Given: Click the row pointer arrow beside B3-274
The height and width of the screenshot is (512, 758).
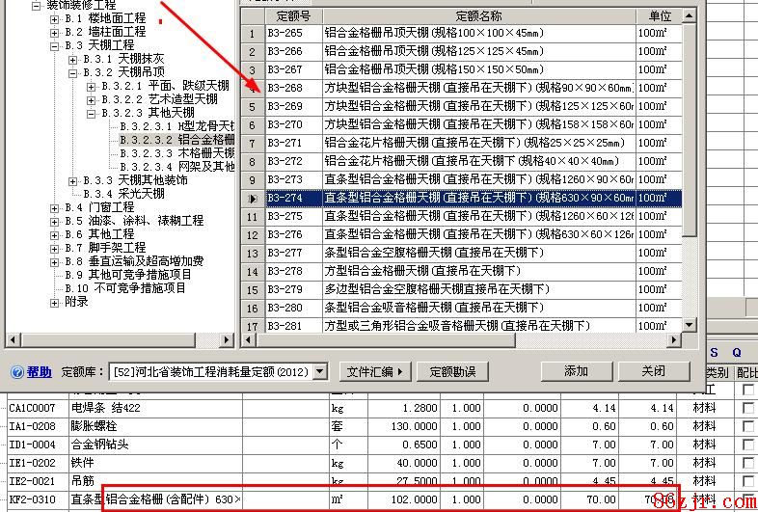Looking at the screenshot, I should 252,198.
